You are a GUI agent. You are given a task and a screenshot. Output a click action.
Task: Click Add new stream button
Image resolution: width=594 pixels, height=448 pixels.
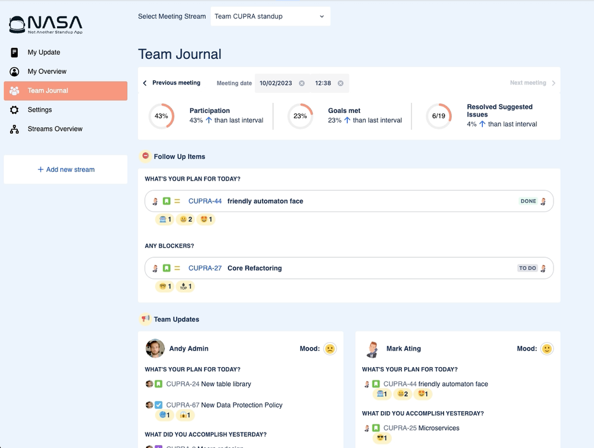(x=65, y=169)
